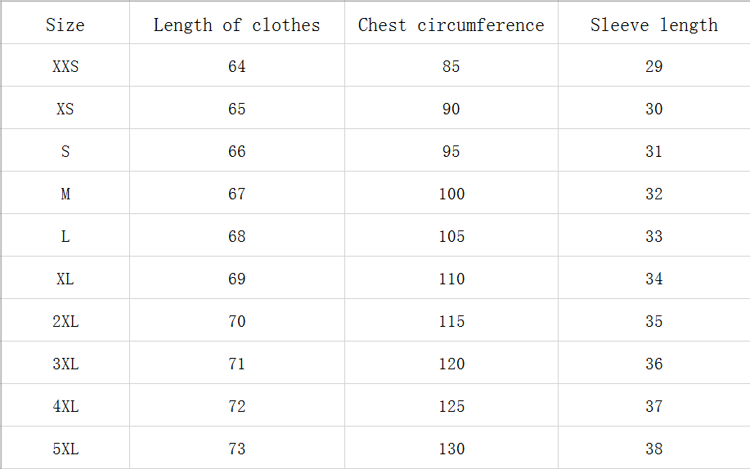Select the Sleeve length header cell
This screenshot has width=750, height=469.
[x=653, y=25]
